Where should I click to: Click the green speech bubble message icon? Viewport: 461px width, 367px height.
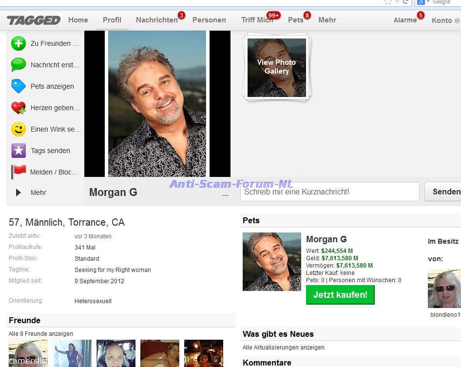[x=19, y=65]
